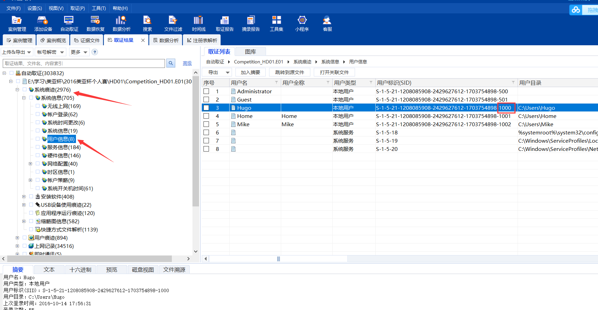This screenshot has height=310, width=598.
Task: Open the 数据恢复 tool
Action: tap(95, 24)
